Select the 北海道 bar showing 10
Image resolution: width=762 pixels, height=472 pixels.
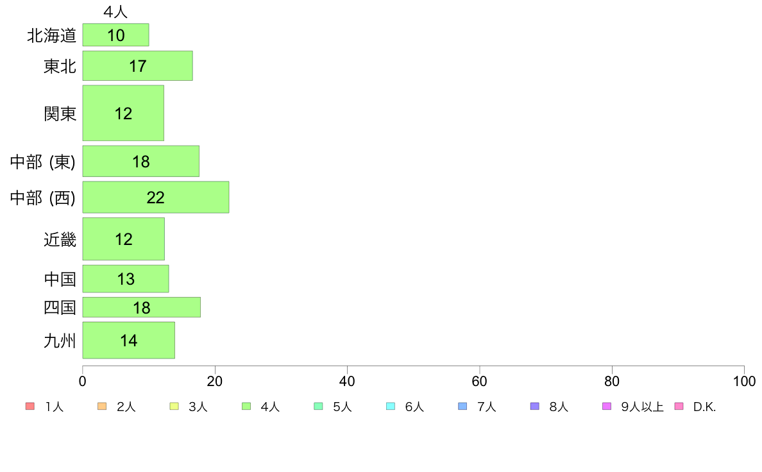pos(115,35)
